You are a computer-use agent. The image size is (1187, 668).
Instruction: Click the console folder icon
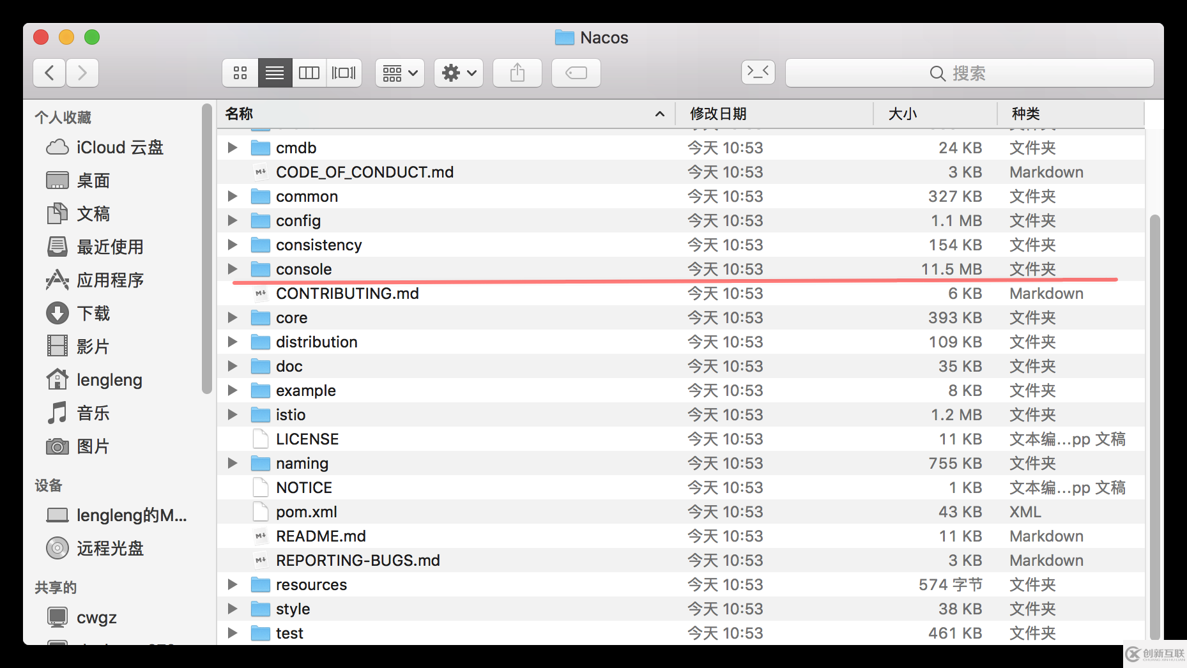point(260,269)
